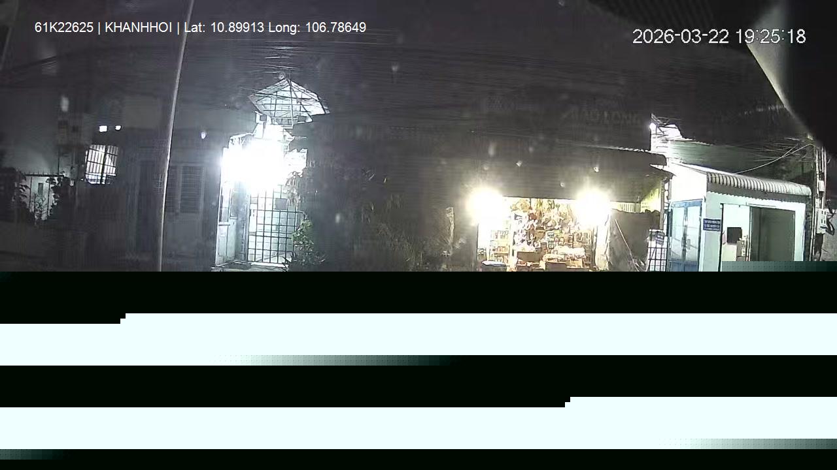Select the KHANHHOI label in the overlay
Screen dimensions: 837x470
(138, 27)
